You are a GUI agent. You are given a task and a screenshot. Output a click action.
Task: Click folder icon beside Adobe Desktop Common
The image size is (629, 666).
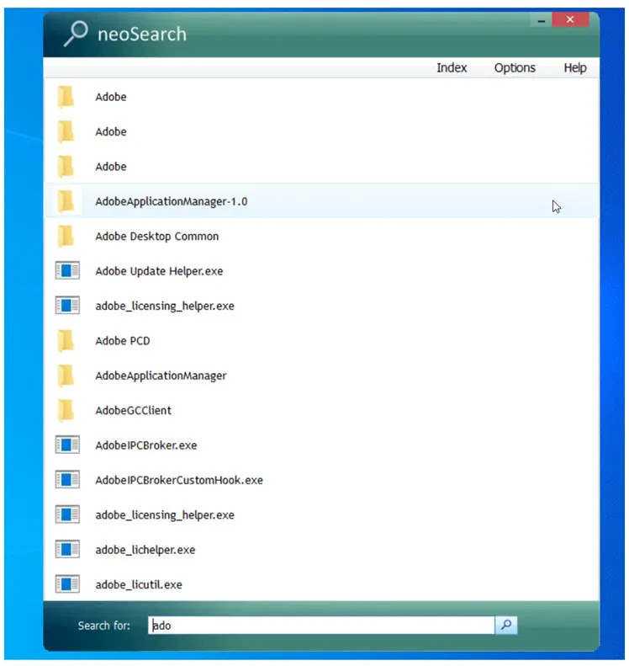coord(66,236)
